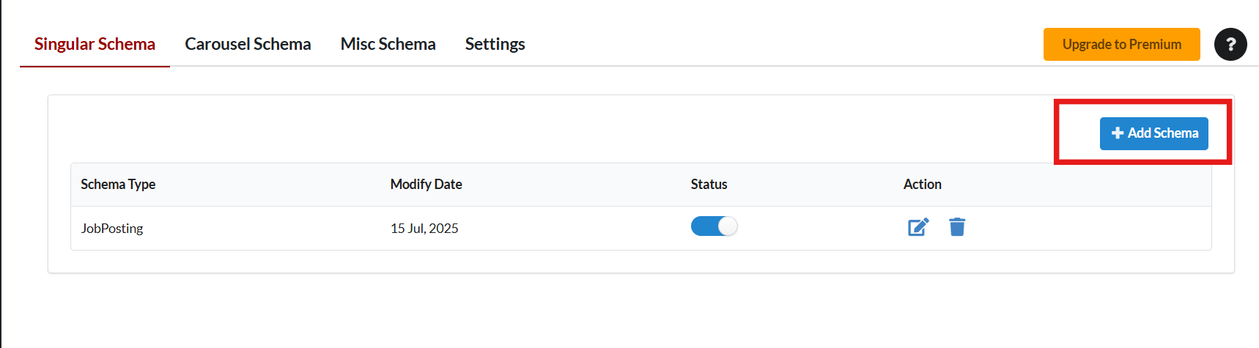Screen dimensions: 1259x348
Task: Switch to the Carousel Schema tab
Action: (x=248, y=44)
